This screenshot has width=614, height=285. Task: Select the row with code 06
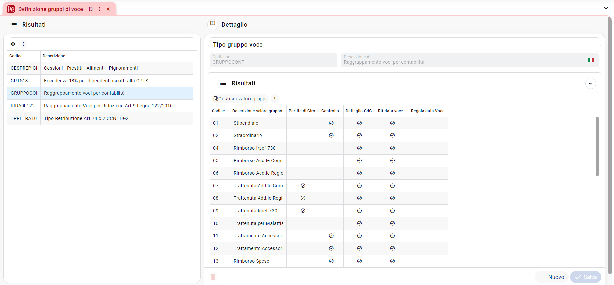click(x=329, y=173)
